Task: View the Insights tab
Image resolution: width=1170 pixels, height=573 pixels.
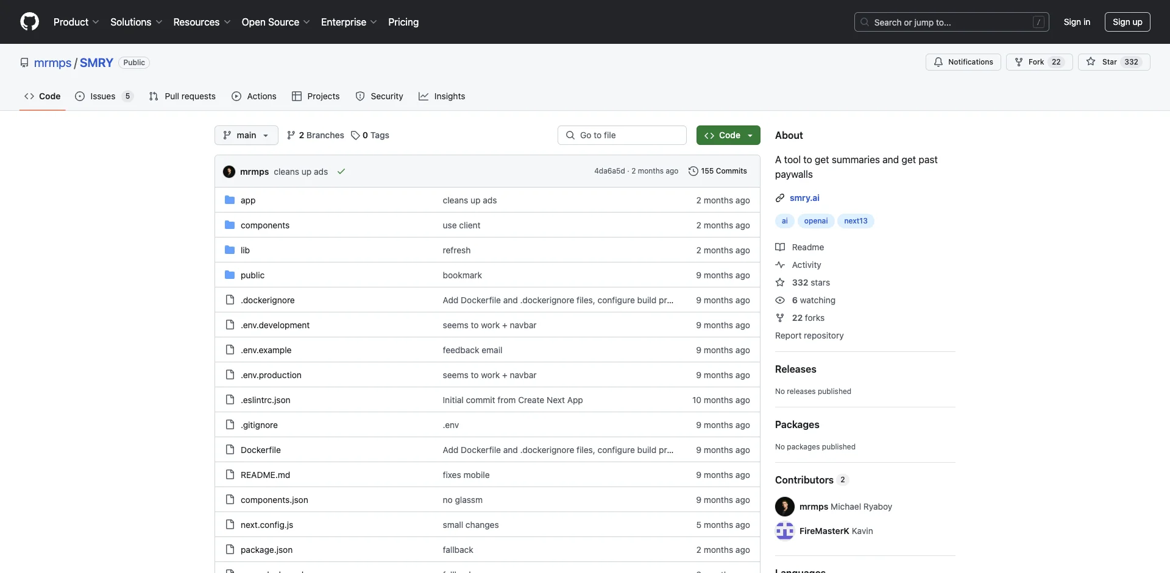Action: tap(442, 96)
